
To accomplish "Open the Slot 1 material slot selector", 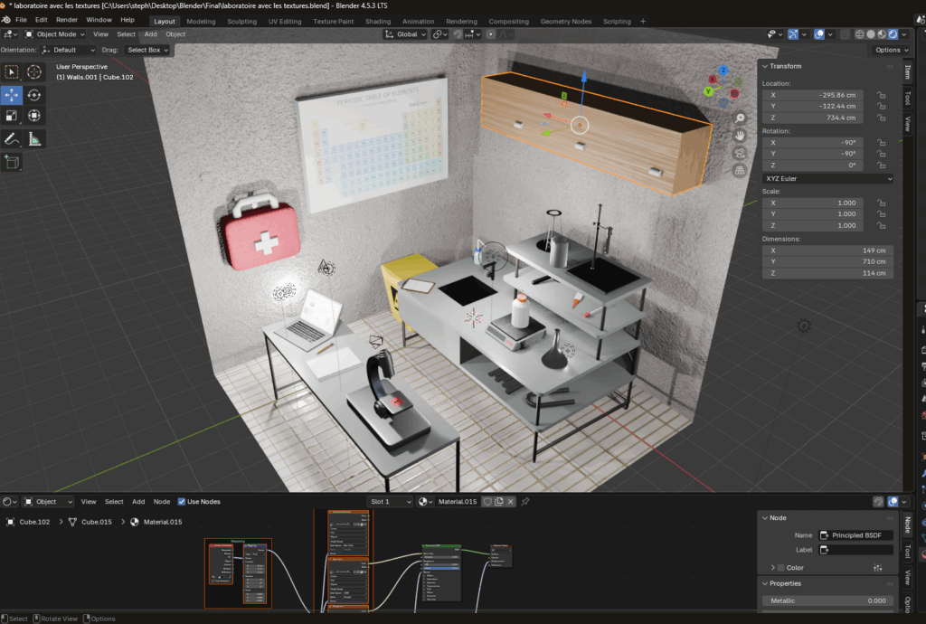I will click(x=390, y=501).
